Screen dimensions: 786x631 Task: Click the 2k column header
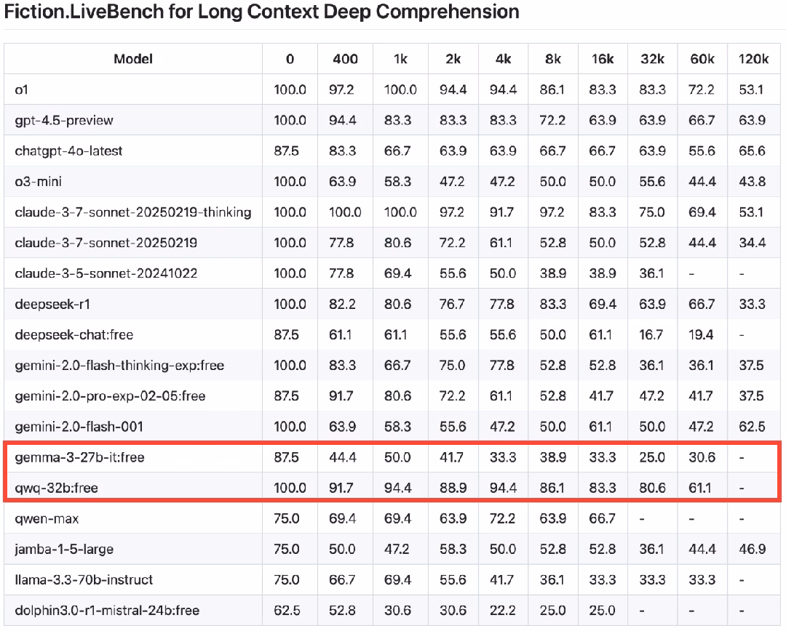(453, 59)
